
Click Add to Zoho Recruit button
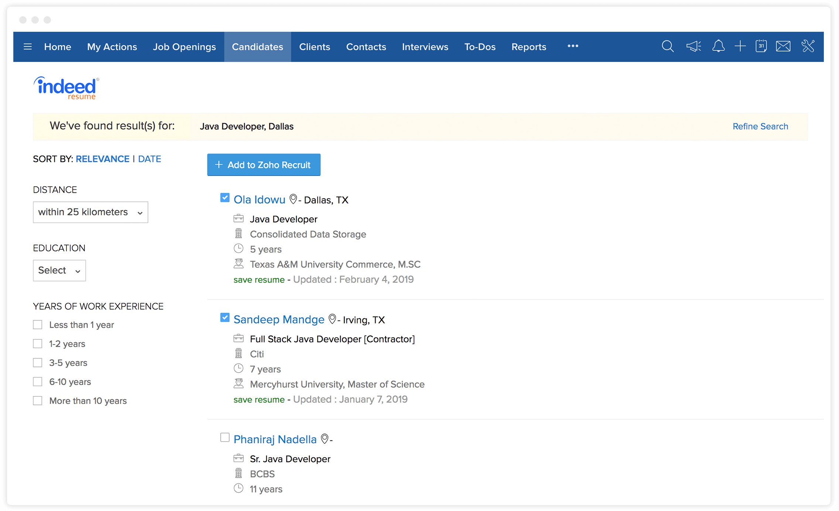264,165
